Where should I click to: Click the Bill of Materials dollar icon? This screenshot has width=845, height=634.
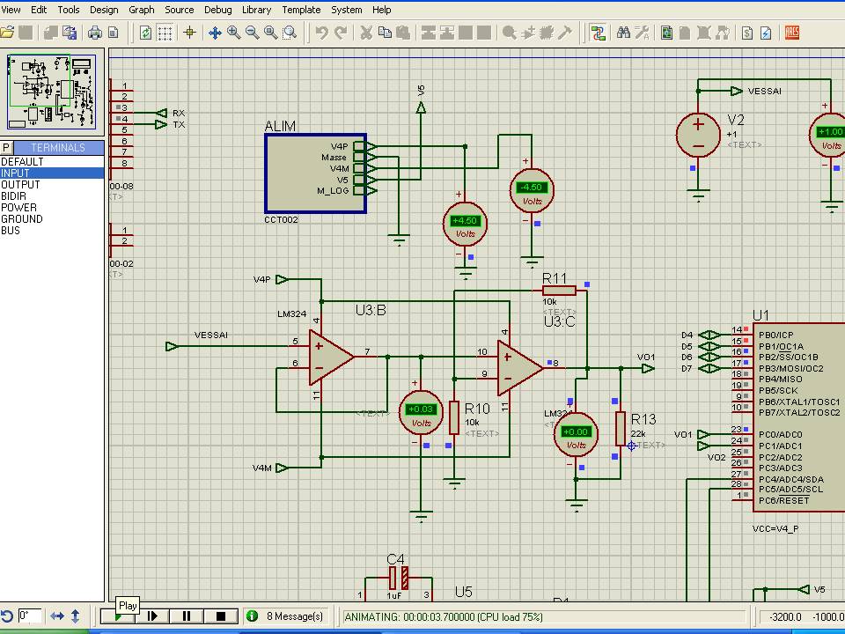pos(747,33)
